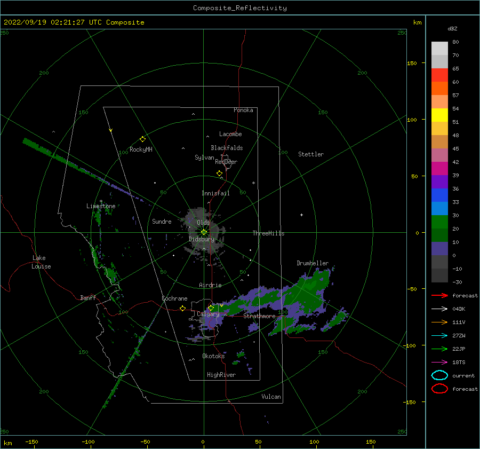Click the Drumheller label
The width and height of the screenshot is (480, 449).
pos(313,263)
